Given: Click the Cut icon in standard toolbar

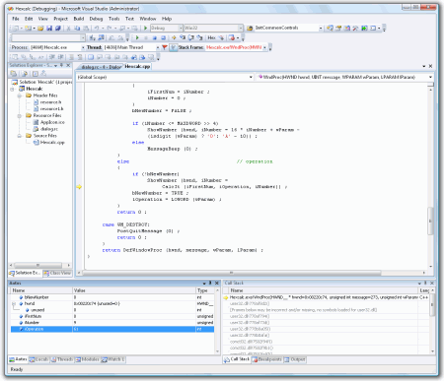Looking at the screenshot, I should pos(69,29).
